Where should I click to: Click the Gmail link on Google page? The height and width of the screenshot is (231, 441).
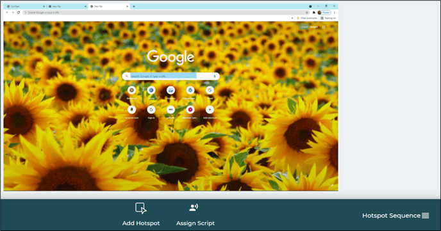pos(304,27)
